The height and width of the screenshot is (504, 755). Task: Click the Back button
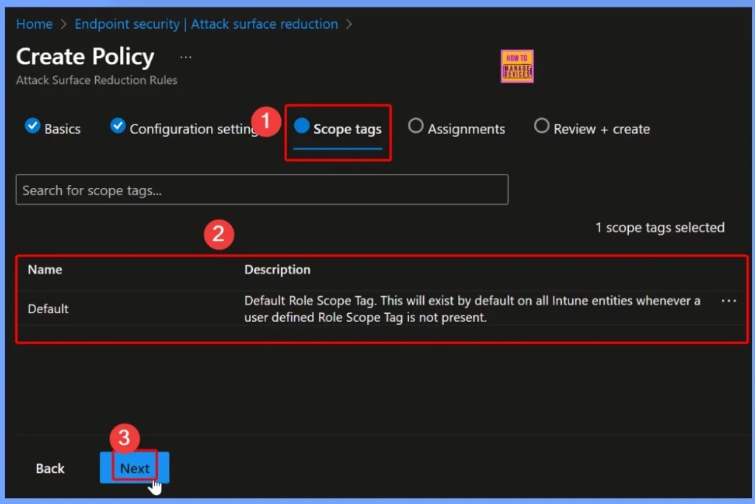(49, 468)
